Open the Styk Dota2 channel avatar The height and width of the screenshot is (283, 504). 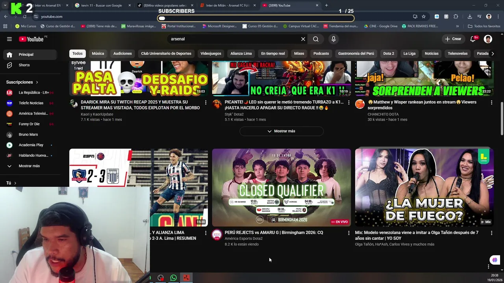pos(217,104)
